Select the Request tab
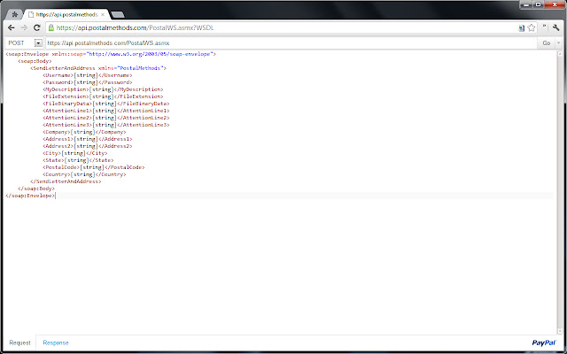567x354 pixels. click(19, 342)
